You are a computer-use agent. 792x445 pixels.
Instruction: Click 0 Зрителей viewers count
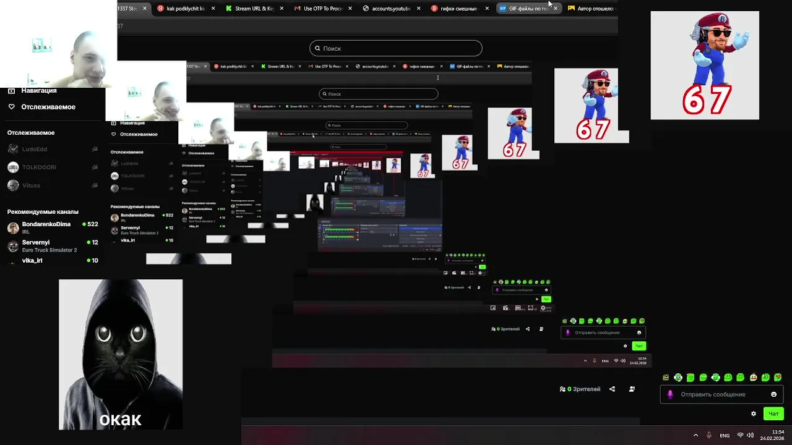point(580,389)
